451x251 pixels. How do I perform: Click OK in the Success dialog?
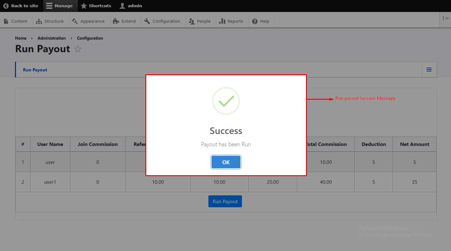pyautogui.click(x=226, y=162)
